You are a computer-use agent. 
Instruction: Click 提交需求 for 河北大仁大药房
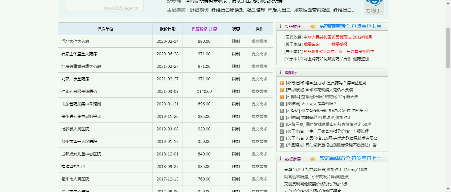[x=260, y=41]
